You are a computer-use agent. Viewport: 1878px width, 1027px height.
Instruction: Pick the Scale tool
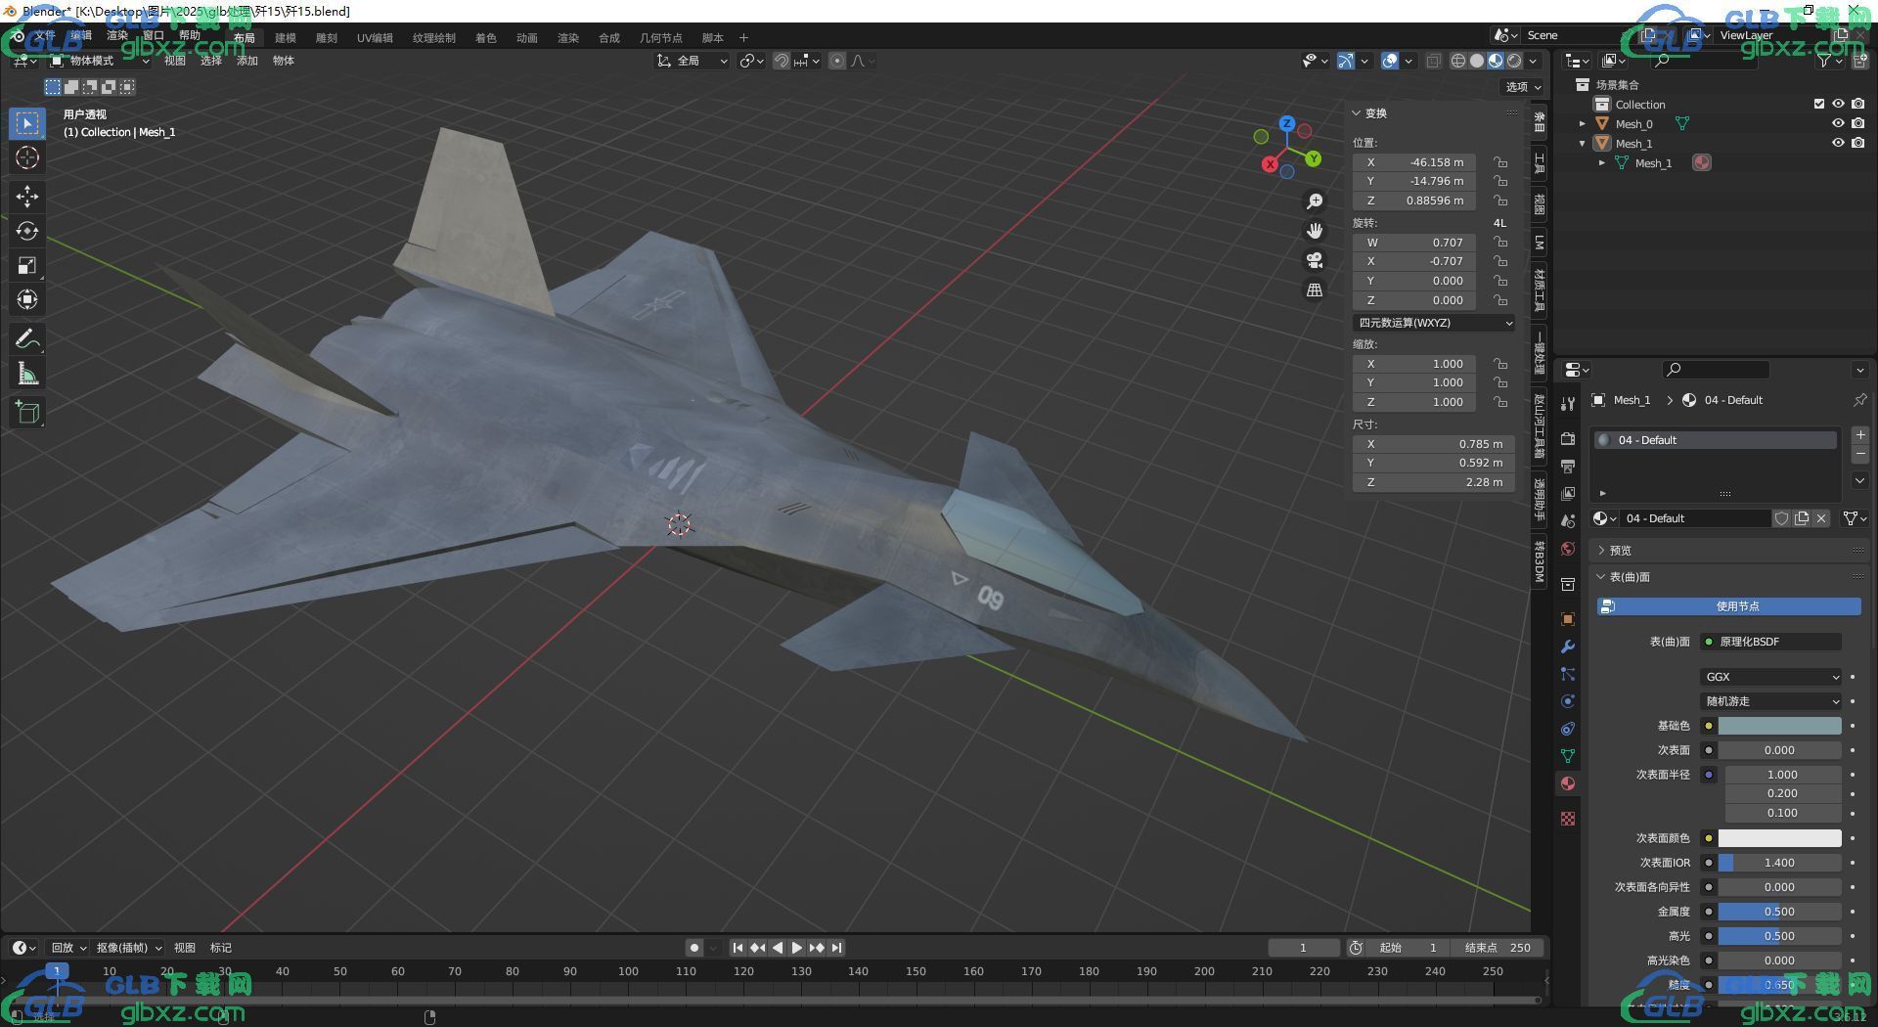[x=27, y=265]
